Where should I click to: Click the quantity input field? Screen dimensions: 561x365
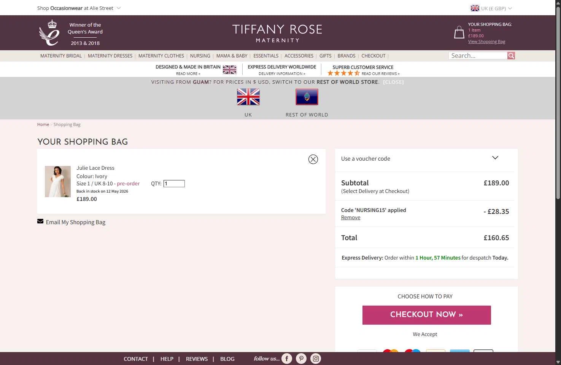click(174, 183)
